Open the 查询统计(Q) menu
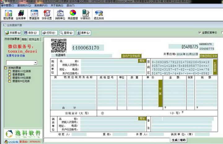The width and height of the screenshot is (223, 144). click(x=24, y=6)
